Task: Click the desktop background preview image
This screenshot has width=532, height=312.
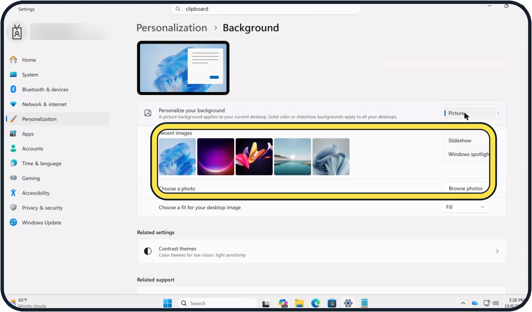Action: click(183, 68)
